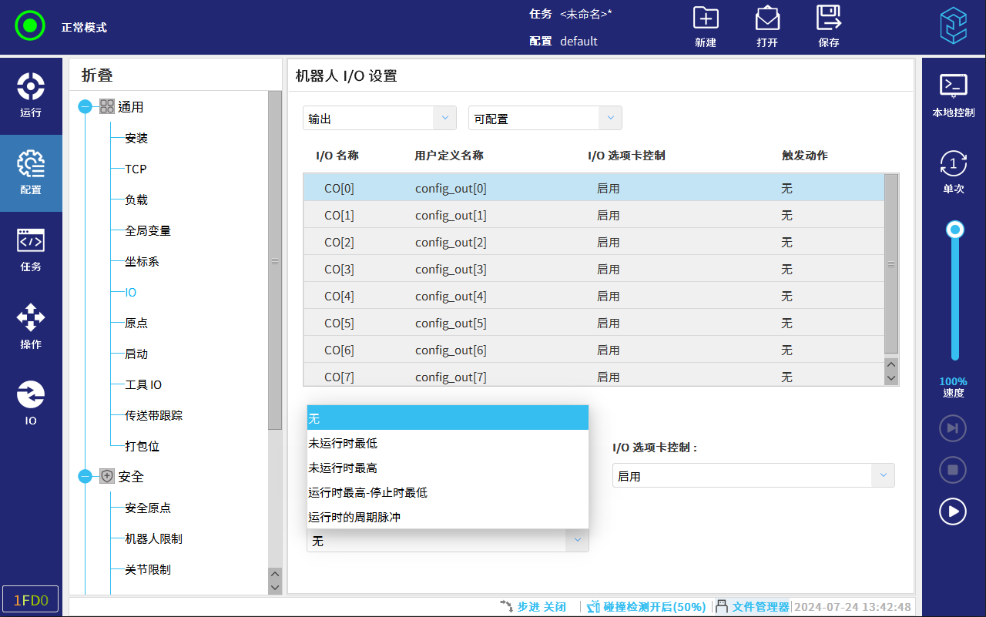
Task: Click the speed slider handle
Action: (955, 230)
